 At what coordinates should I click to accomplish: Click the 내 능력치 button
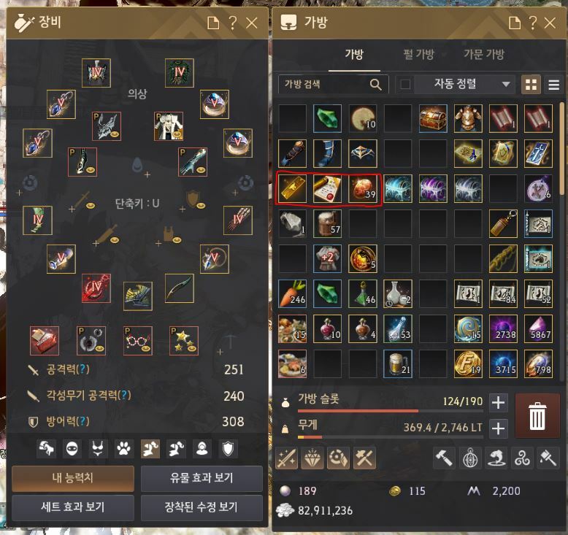click(x=73, y=478)
